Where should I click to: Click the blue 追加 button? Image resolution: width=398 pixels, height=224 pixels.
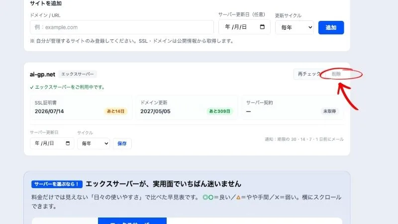tap(331, 27)
